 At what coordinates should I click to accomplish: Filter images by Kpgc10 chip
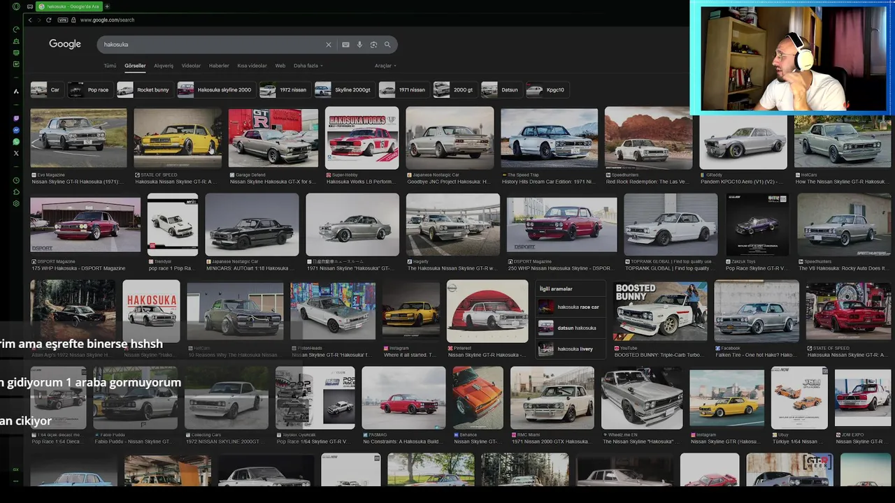point(546,89)
